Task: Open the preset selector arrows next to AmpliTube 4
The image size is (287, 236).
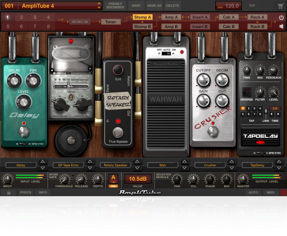Action: 100,5
